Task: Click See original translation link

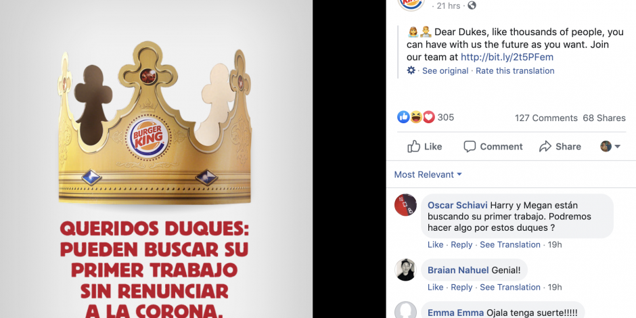Action: pos(445,70)
